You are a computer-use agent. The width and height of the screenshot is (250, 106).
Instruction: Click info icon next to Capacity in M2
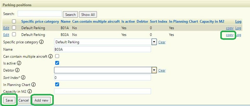click(30, 92)
